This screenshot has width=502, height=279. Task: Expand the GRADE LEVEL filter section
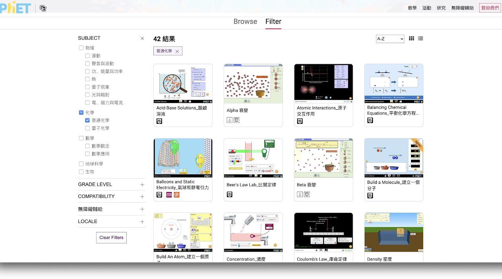click(x=142, y=185)
